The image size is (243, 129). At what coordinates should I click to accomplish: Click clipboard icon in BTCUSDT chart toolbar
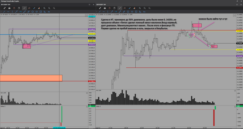click(x=19, y=8)
